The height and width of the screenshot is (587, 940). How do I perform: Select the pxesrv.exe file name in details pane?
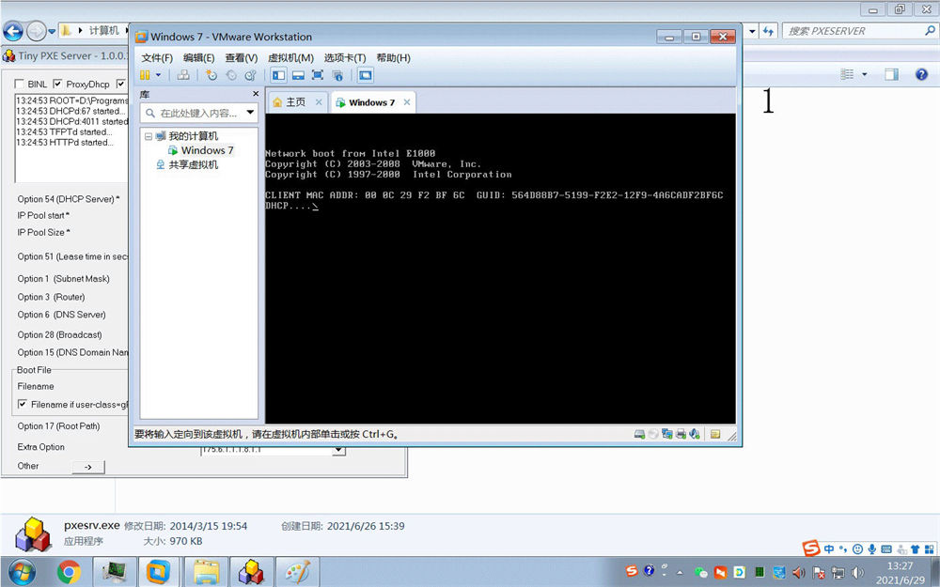92,525
